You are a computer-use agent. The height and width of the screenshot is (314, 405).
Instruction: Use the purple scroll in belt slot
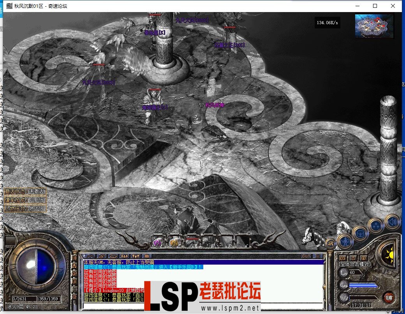(x=157, y=242)
